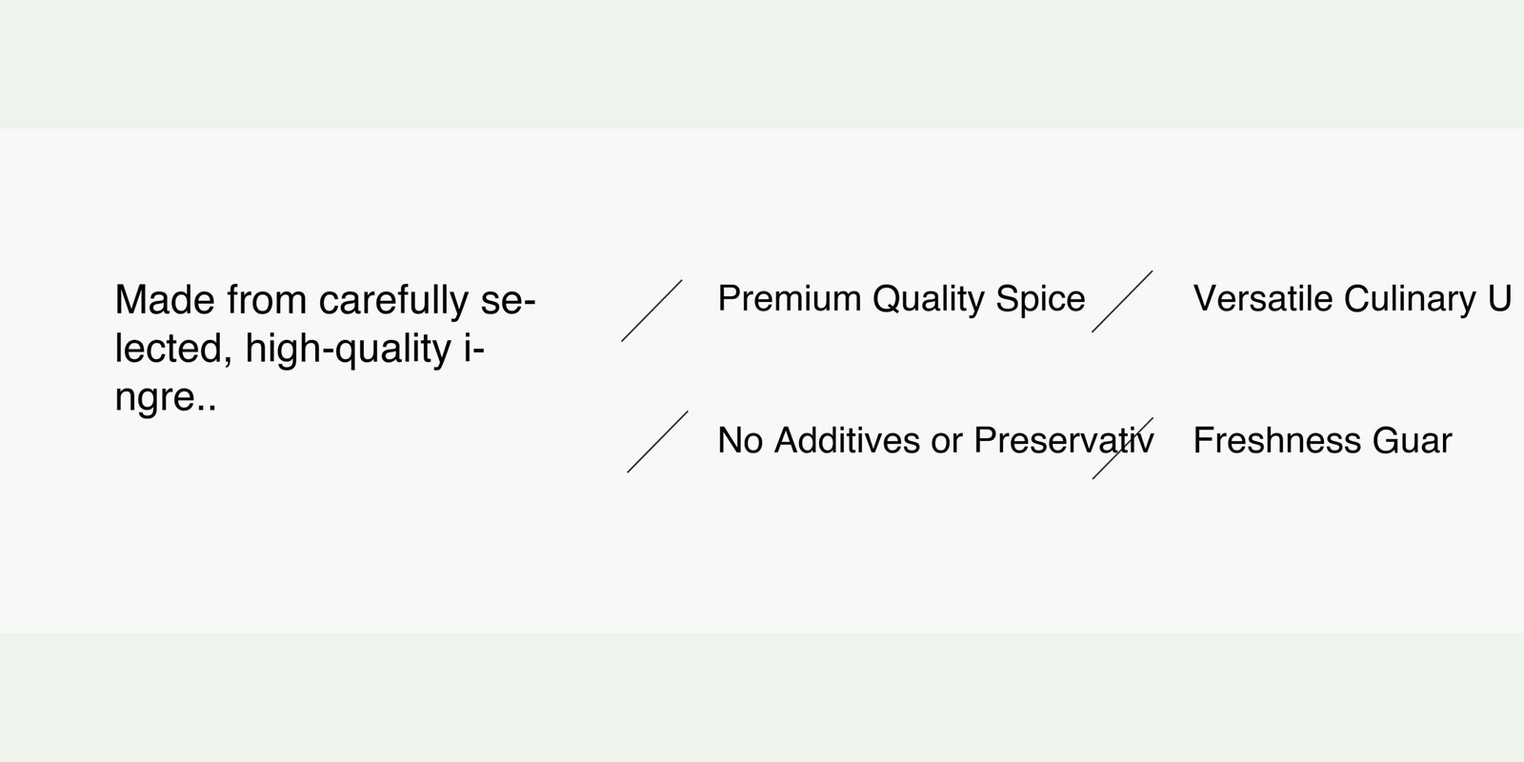Click the pale green band at bottom
The image size is (1524, 762).
[x=762, y=697]
